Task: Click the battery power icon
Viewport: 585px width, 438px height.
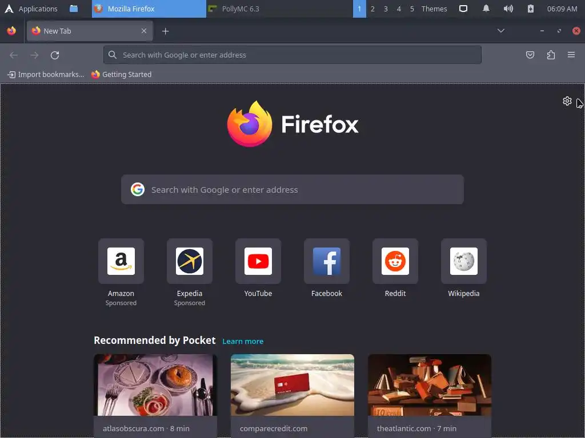Action: tap(531, 9)
